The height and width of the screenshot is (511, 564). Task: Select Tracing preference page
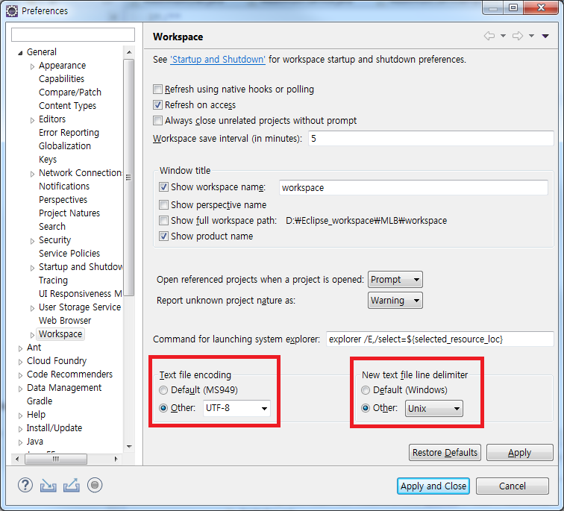pos(53,280)
